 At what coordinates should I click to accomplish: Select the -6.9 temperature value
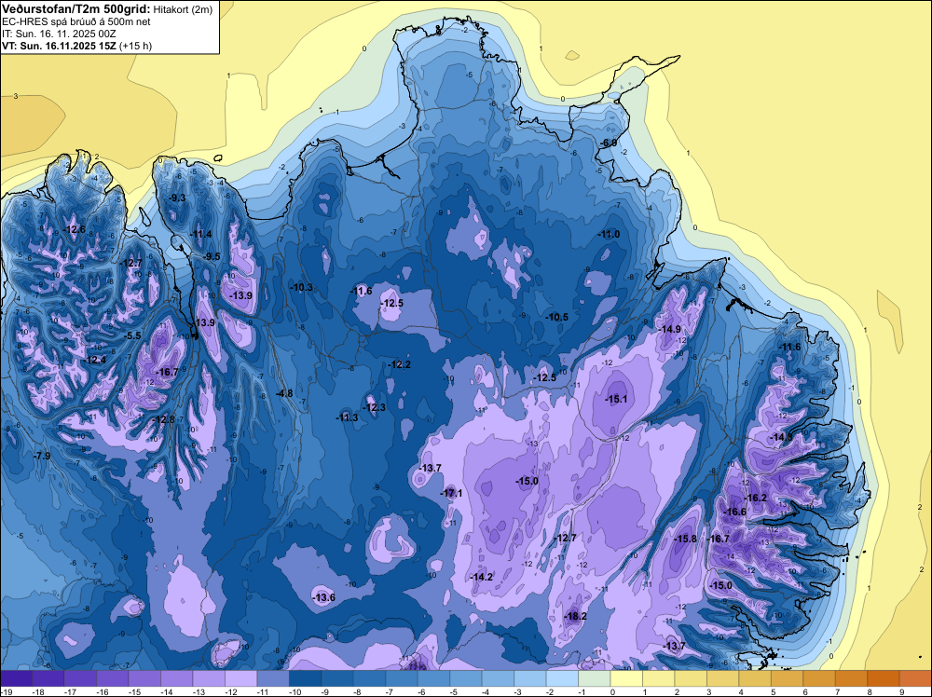point(608,143)
